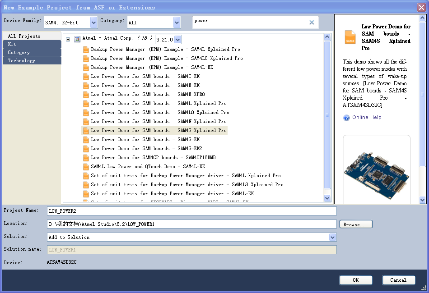This screenshot has width=429, height=293.
Task: Select Low Power Demo for SAM4CP boards - SAM4CP16BMB
Action: 153,158
